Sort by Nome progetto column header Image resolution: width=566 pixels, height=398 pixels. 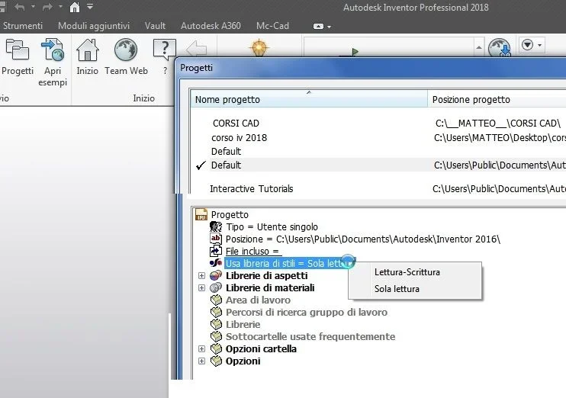[x=309, y=99]
